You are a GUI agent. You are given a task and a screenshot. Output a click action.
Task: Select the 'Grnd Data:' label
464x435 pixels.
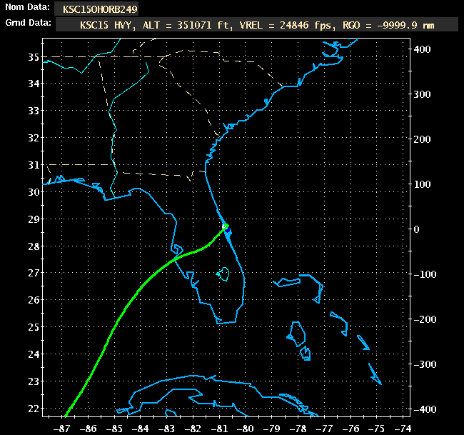point(28,23)
